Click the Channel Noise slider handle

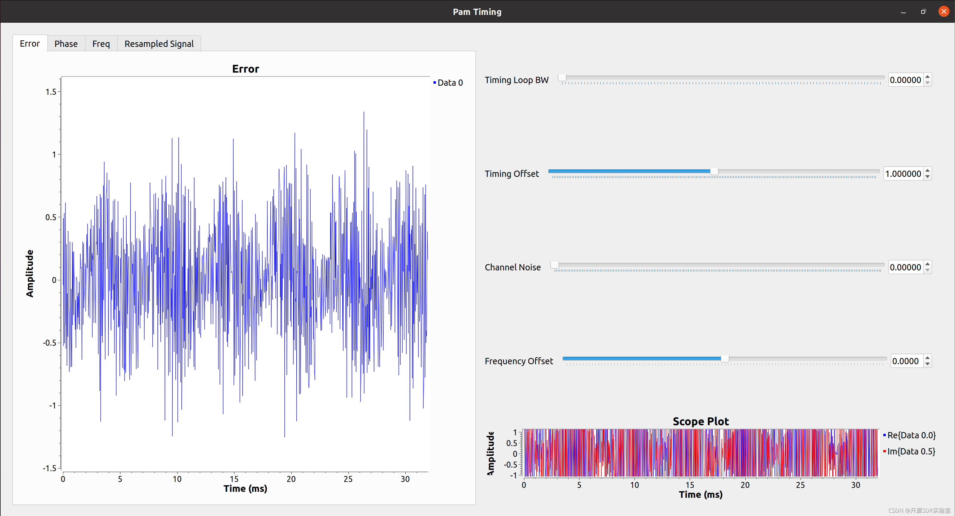(x=555, y=265)
